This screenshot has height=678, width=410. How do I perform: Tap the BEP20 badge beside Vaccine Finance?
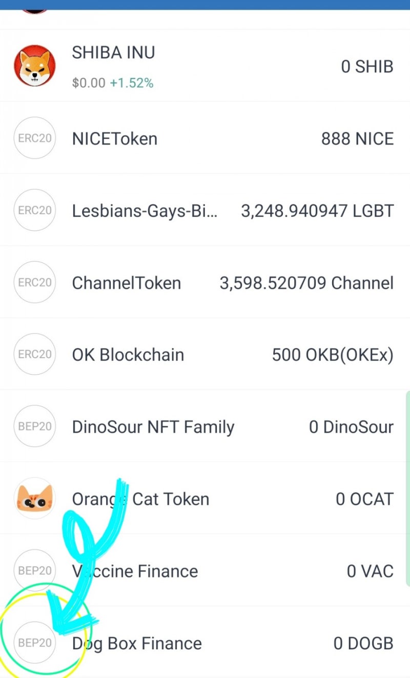(x=34, y=570)
